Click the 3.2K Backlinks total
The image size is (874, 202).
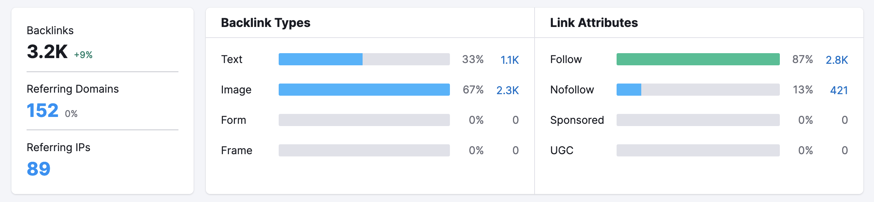(47, 52)
